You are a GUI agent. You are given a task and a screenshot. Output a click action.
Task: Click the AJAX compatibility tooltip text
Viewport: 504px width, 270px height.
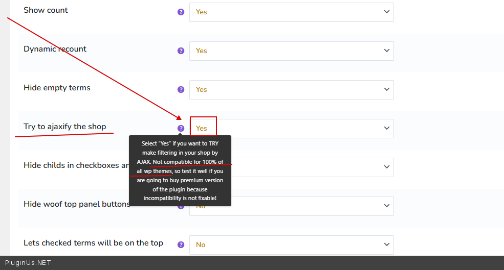pos(180,171)
